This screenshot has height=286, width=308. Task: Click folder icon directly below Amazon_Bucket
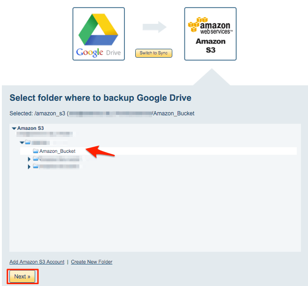tap(36, 158)
